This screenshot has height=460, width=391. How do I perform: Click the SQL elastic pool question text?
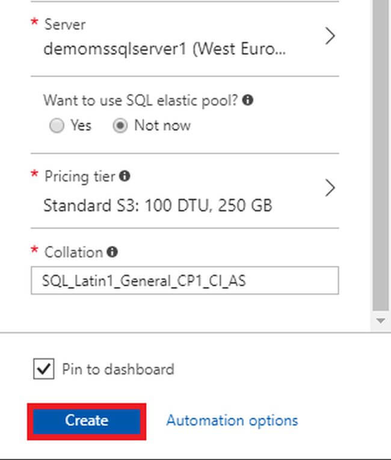coord(141,101)
